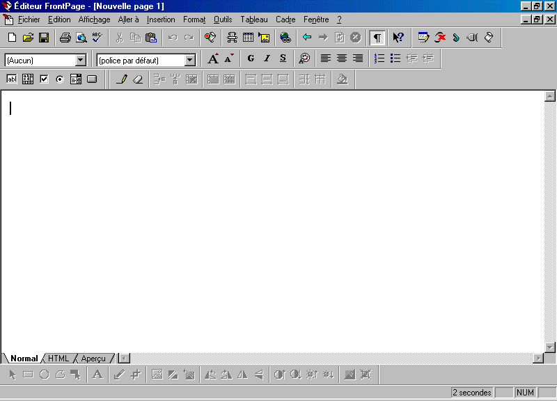The width and height of the screenshot is (557, 401).
Task: Open the Format menu
Action: pos(194,19)
